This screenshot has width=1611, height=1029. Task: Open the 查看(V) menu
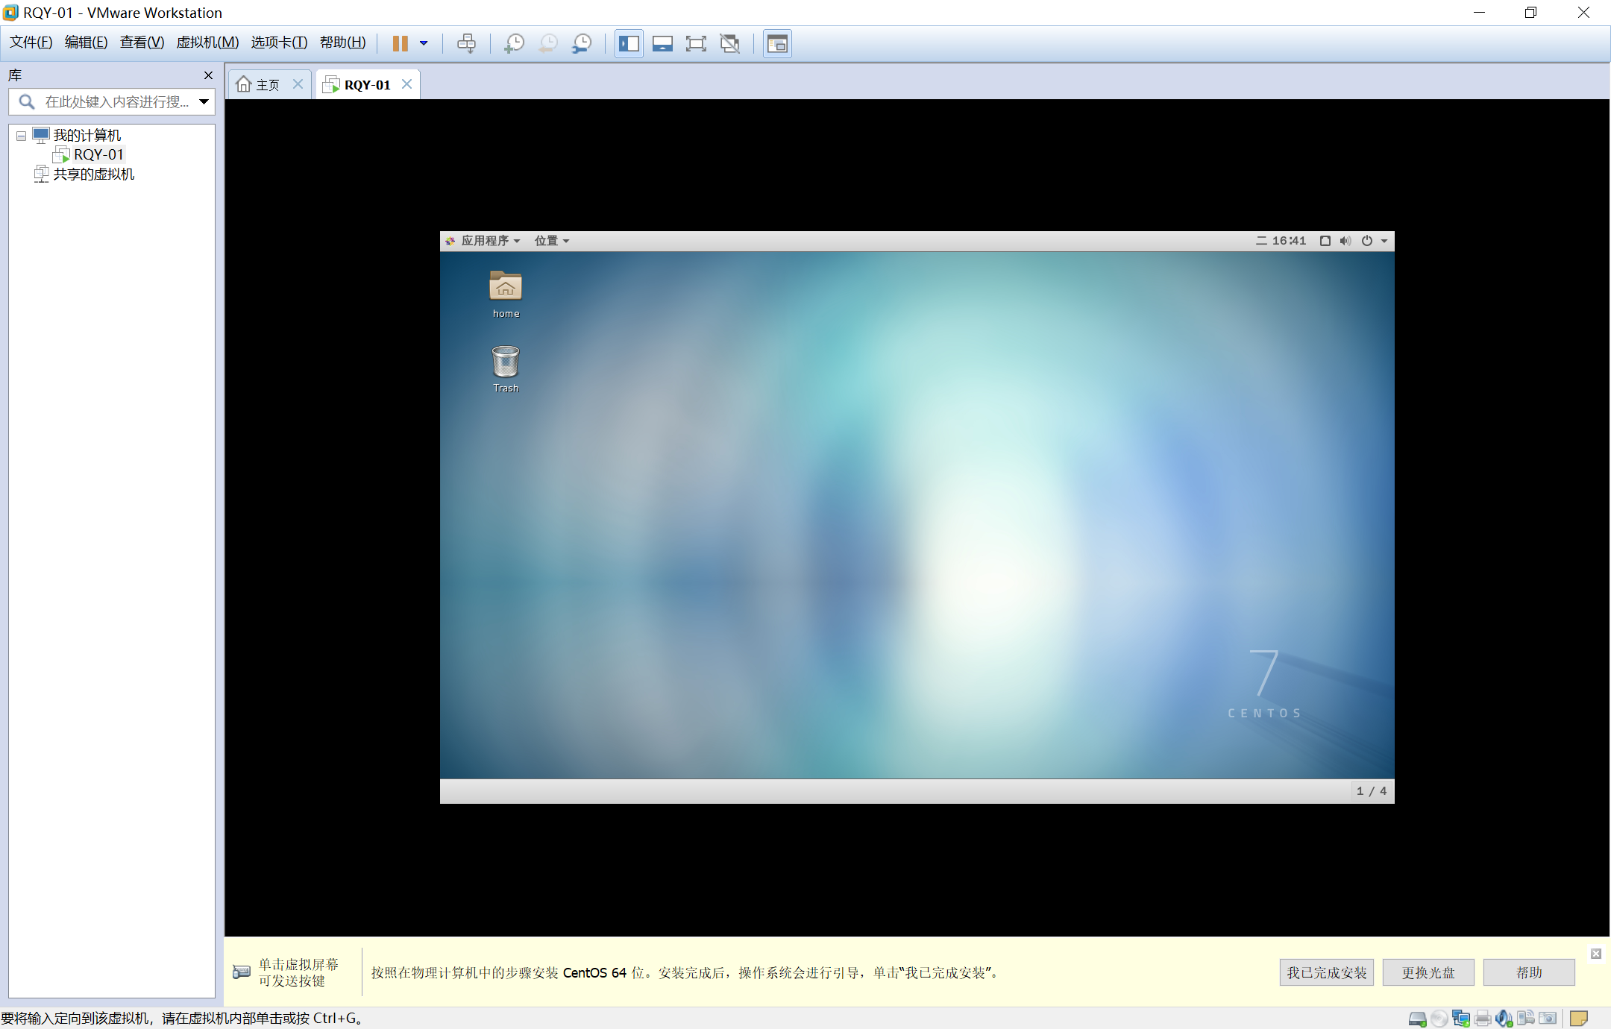[x=142, y=43]
